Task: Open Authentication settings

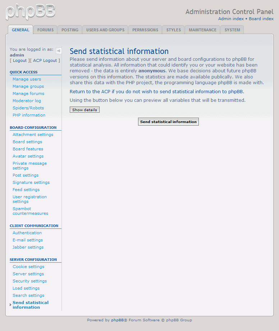Action: [27, 233]
